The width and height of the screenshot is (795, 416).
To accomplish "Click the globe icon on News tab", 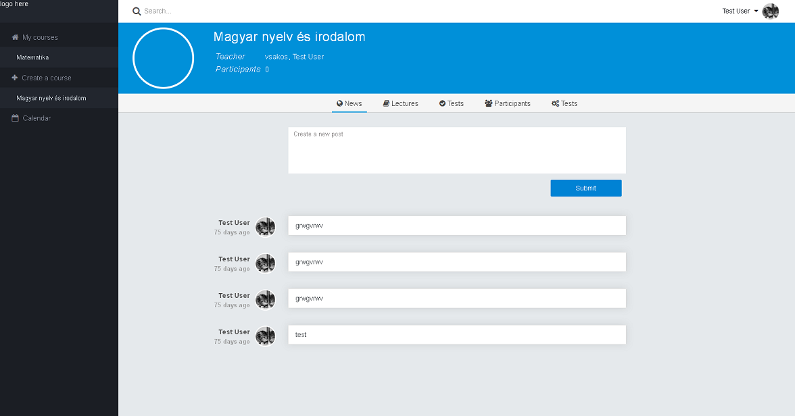I will [x=339, y=103].
